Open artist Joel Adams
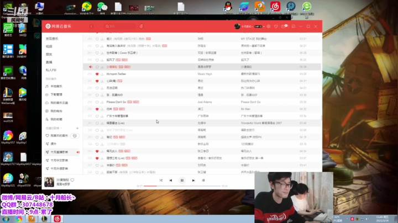This screenshot has height=223, width=398. tap(205, 102)
